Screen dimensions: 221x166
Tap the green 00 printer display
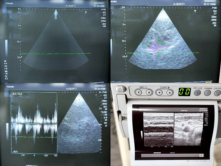click(x=184, y=92)
